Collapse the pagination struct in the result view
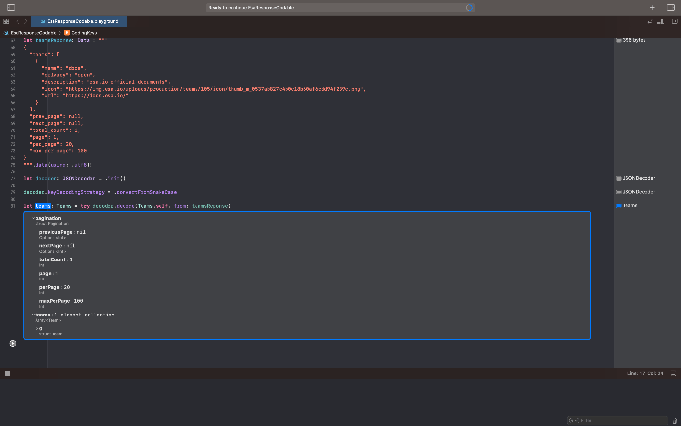This screenshot has width=681, height=426. click(33, 218)
